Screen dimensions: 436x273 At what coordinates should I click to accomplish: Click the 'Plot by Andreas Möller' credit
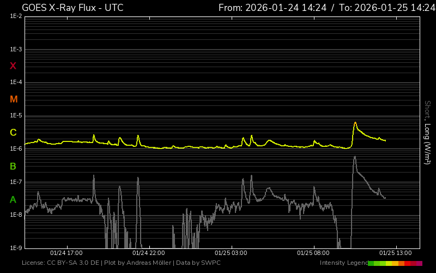[138, 263]
